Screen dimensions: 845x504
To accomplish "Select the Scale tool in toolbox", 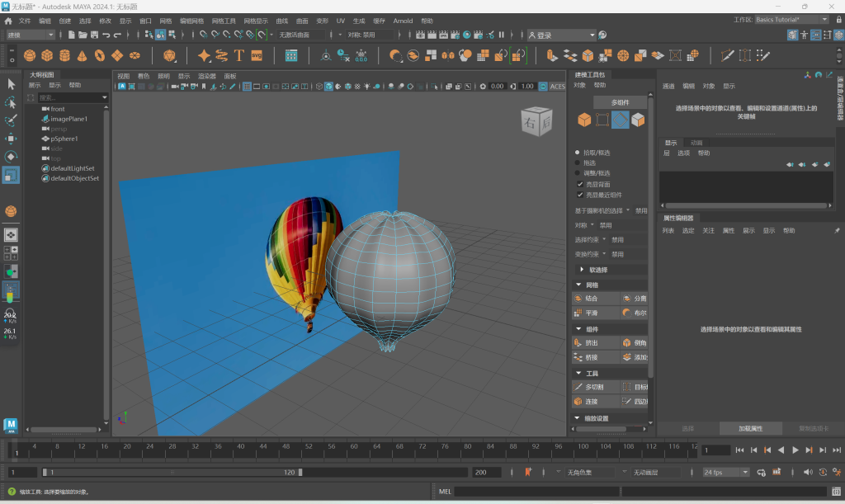I will 11,175.
